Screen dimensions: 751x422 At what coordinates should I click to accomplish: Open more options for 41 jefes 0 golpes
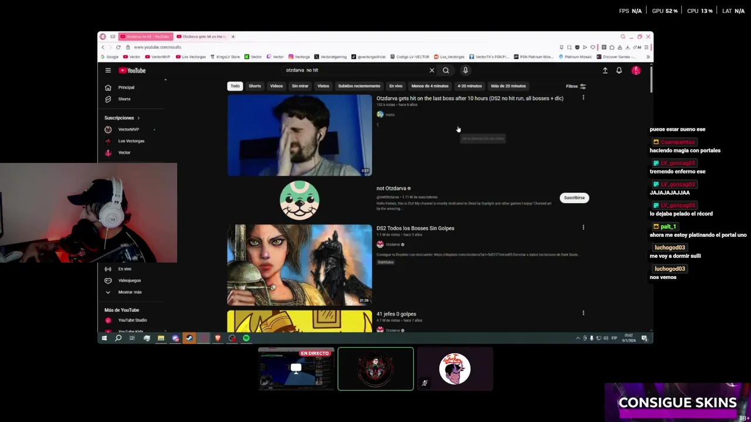(x=583, y=313)
